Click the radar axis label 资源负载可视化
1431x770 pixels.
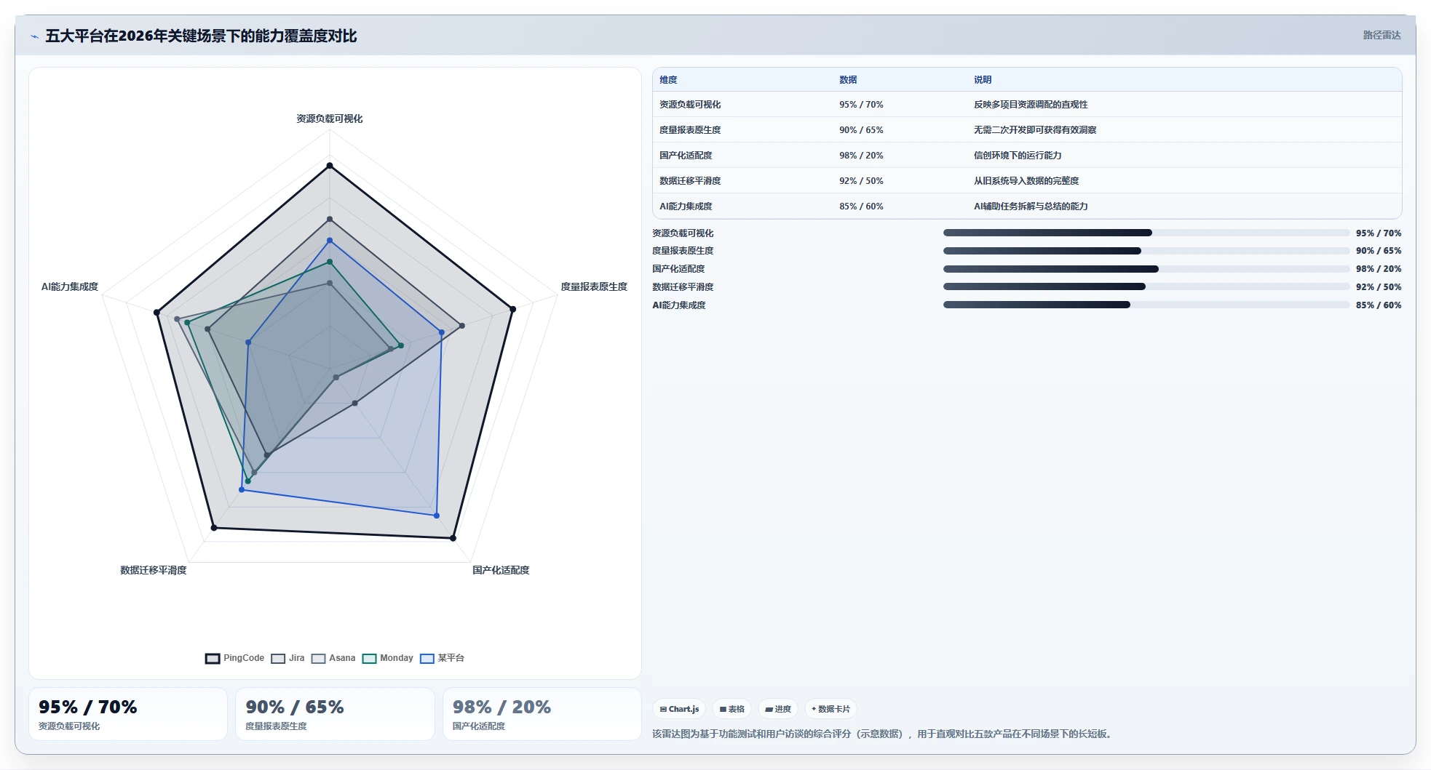(x=330, y=119)
